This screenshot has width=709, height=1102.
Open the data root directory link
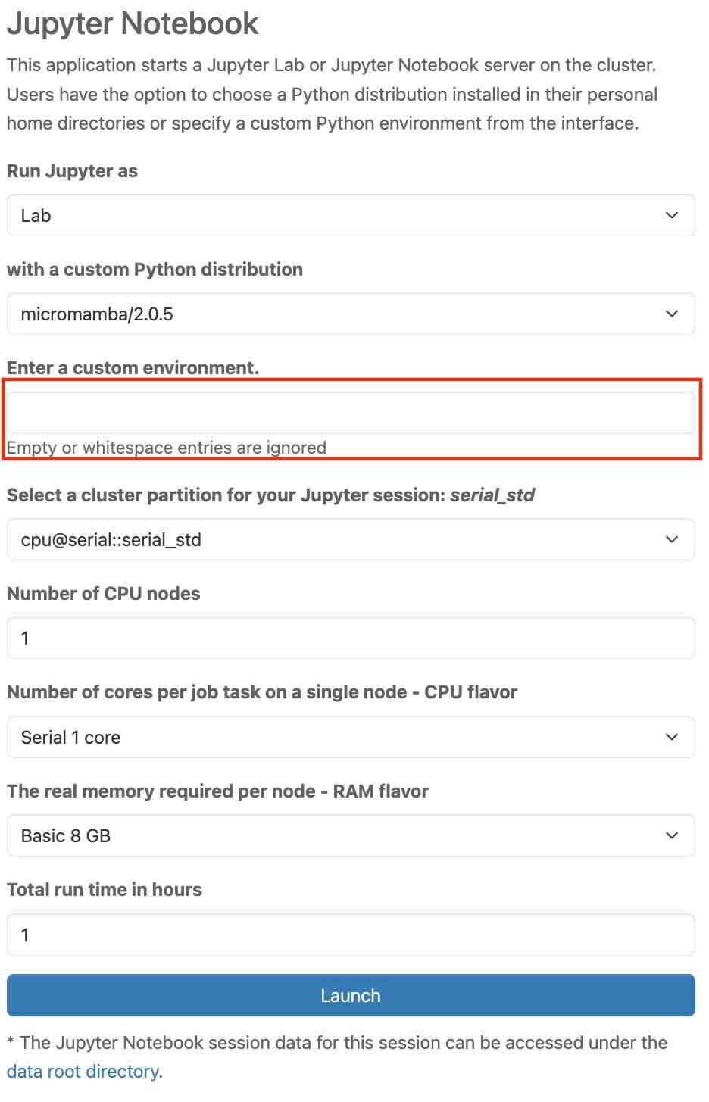[x=83, y=1072]
